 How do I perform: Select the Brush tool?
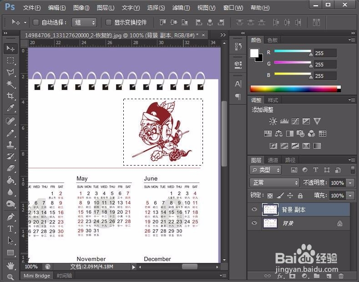(10, 133)
